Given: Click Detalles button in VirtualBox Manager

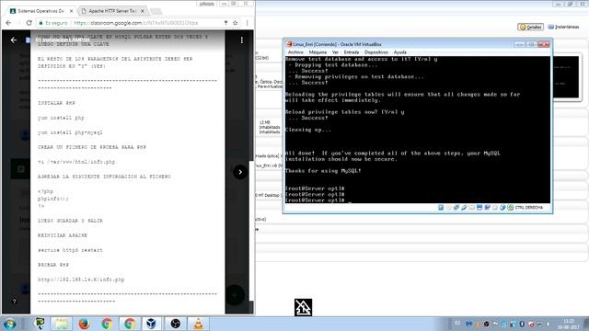Looking at the screenshot, I should 530,27.
